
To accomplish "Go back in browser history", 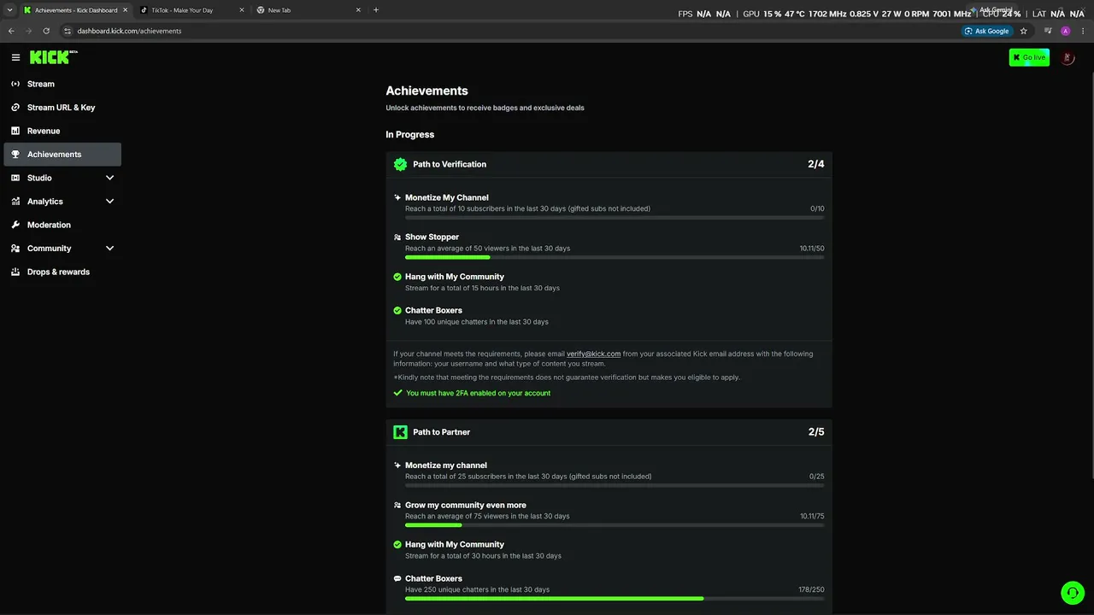I will (x=11, y=31).
